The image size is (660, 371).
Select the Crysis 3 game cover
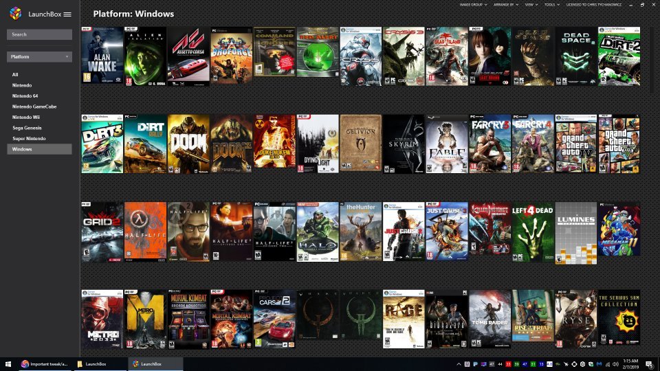point(404,57)
